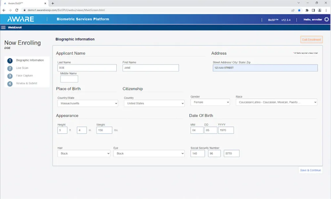Go to Live Scan step

coord(22,68)
